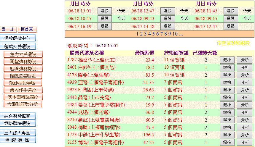The image size is (255, 147).
Task: Go to page 2 of time list
Action: click(x=141, y=34)
